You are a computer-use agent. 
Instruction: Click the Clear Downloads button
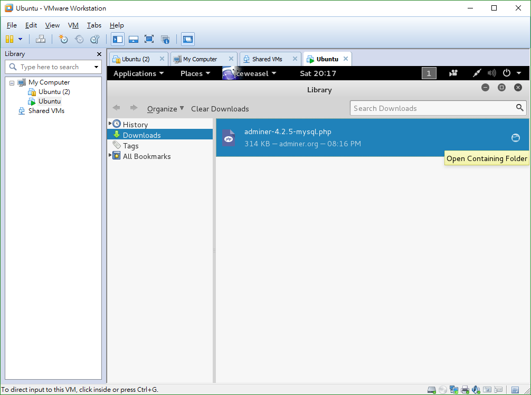220,109
